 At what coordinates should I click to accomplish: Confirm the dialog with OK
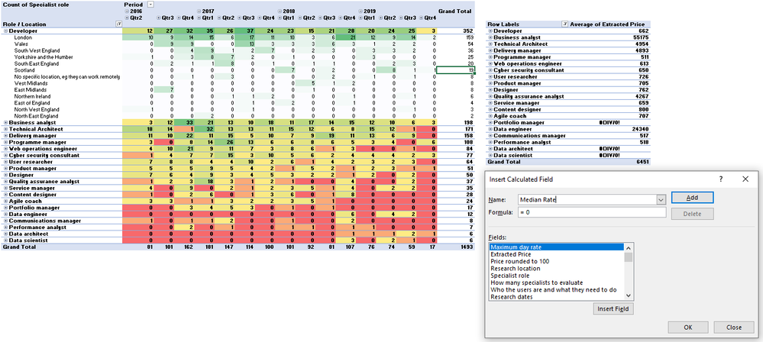tap(688, 327)
